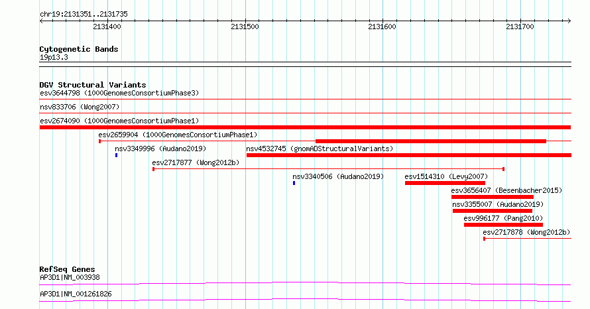Click the red bar under nsv3355007

point(493,211)
